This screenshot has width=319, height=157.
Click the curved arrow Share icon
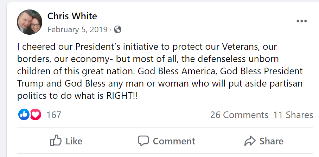tap(250, 141)
